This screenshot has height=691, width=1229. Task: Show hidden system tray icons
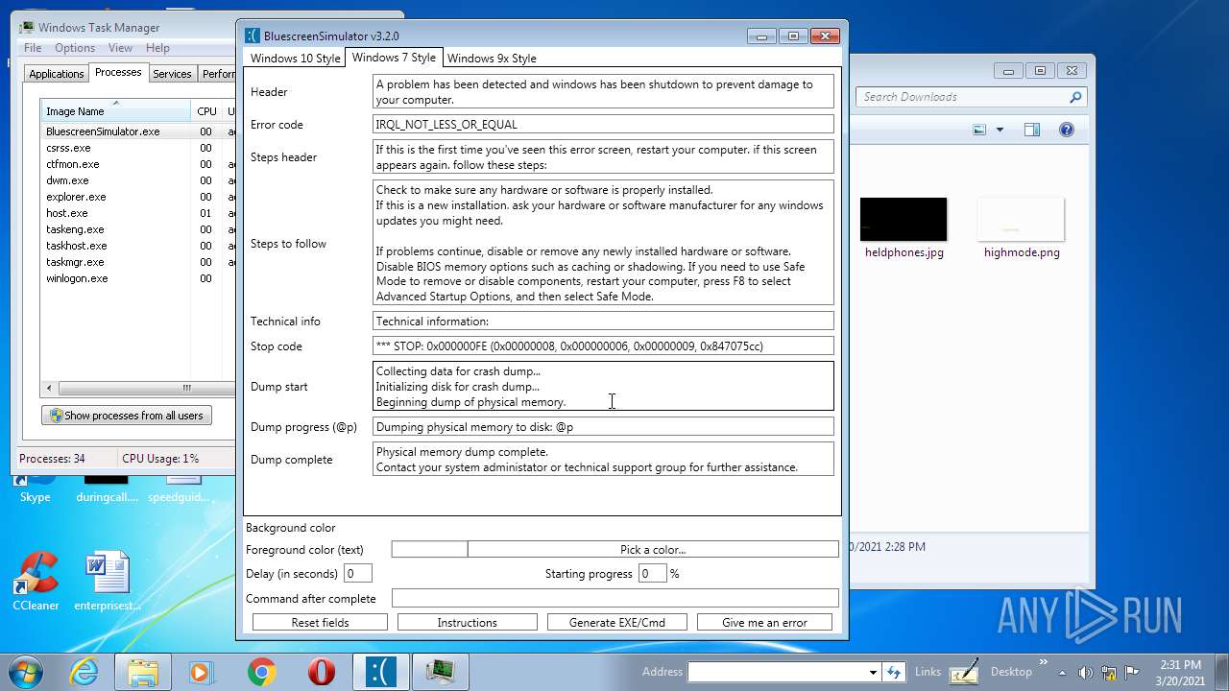pyautogui.click(x=1063, y=672)
